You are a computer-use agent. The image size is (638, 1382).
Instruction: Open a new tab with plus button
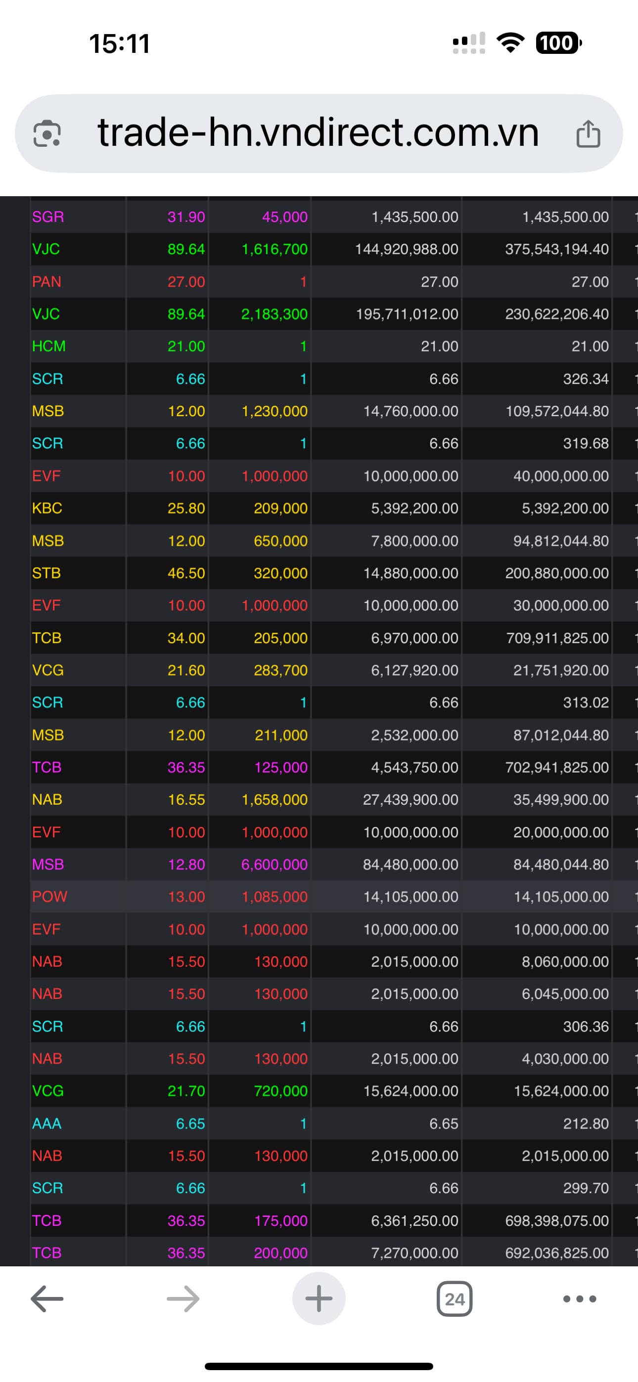pos(319,1299)
